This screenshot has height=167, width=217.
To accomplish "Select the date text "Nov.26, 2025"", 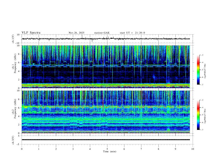I will coord(76,33).
